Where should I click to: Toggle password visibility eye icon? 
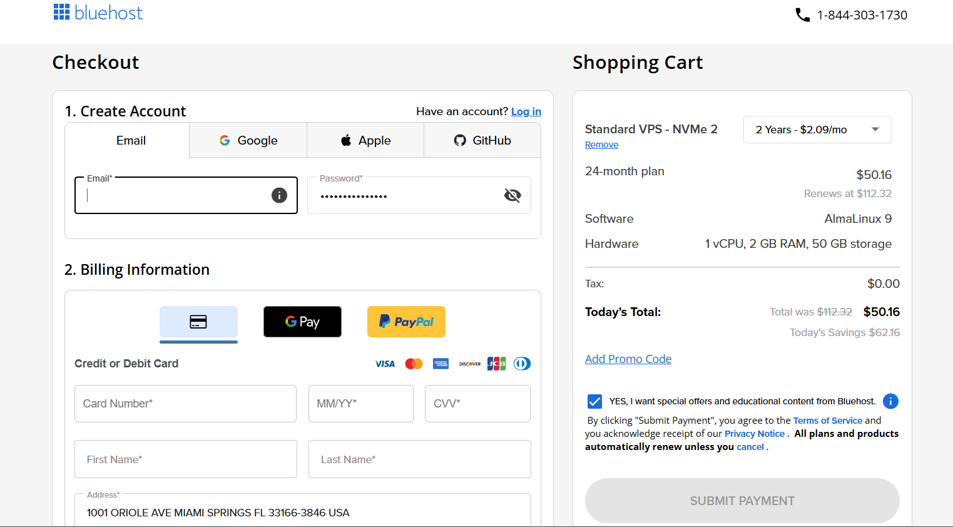pyautogui.click(x=512, y=195)
